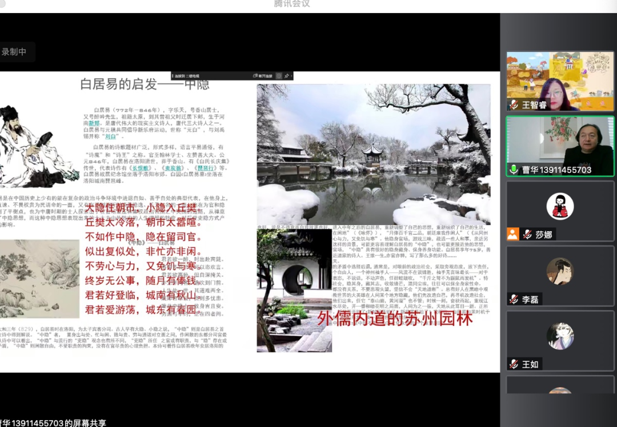
Task: Click the 断开连接 disconnect button
Action: (x=265, y=76)
